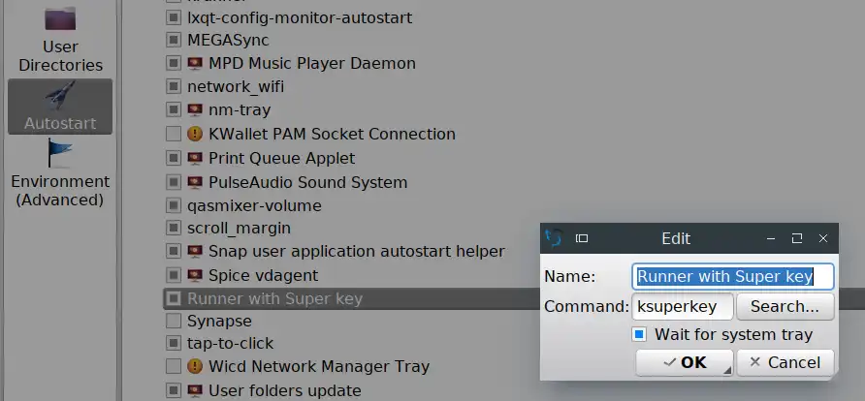Click Search... to browse for command
This screenshot has width=865, height=401.
coord(785,306)
